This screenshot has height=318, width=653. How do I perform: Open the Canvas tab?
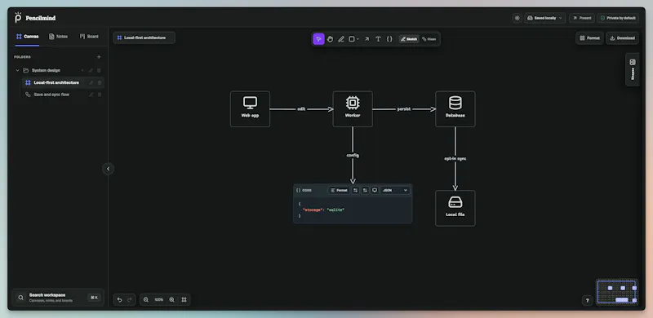[x=28, y=37]
